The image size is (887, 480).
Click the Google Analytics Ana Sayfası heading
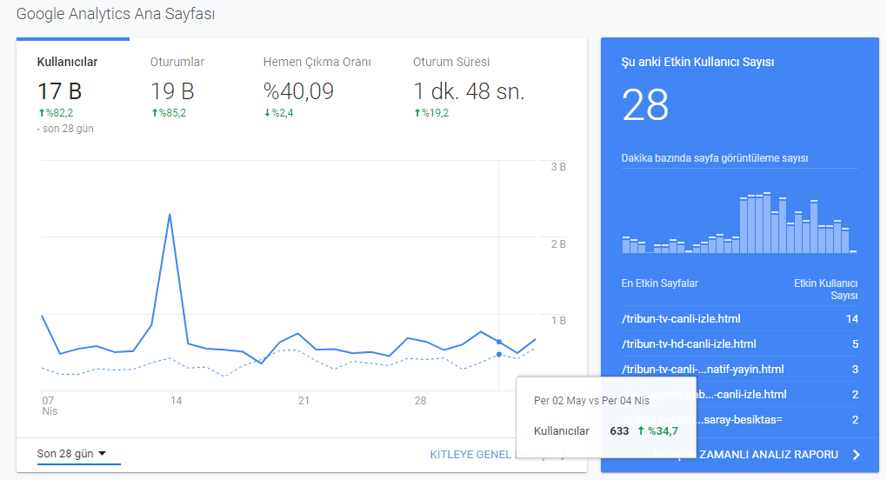(116, 14)
